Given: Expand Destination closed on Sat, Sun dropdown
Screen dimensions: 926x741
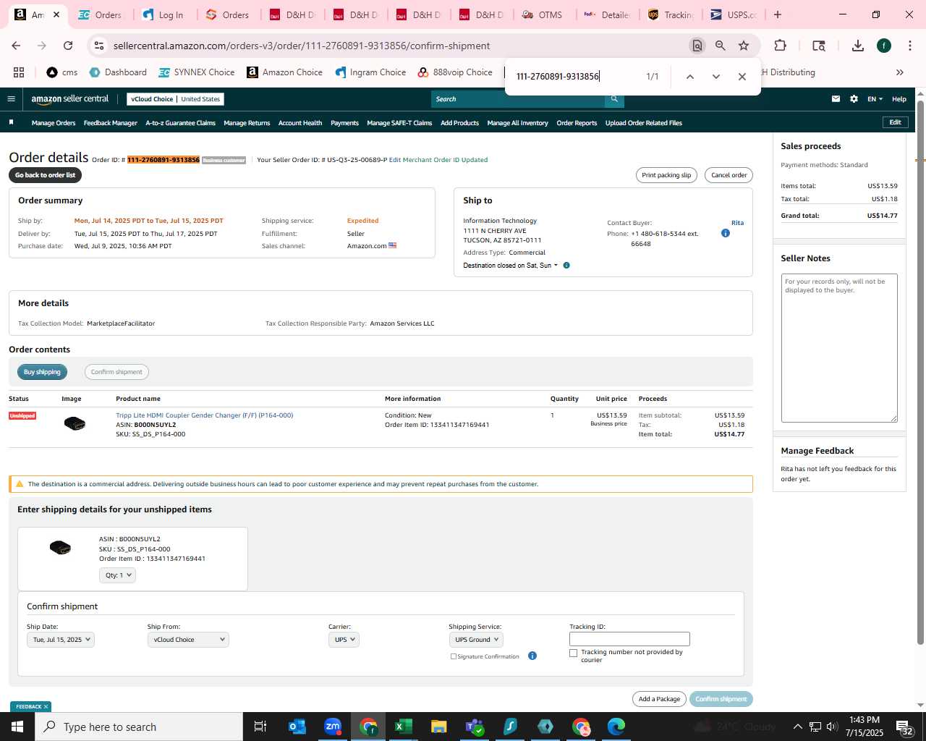Looking at the screenshot, I should coord(511,266).
